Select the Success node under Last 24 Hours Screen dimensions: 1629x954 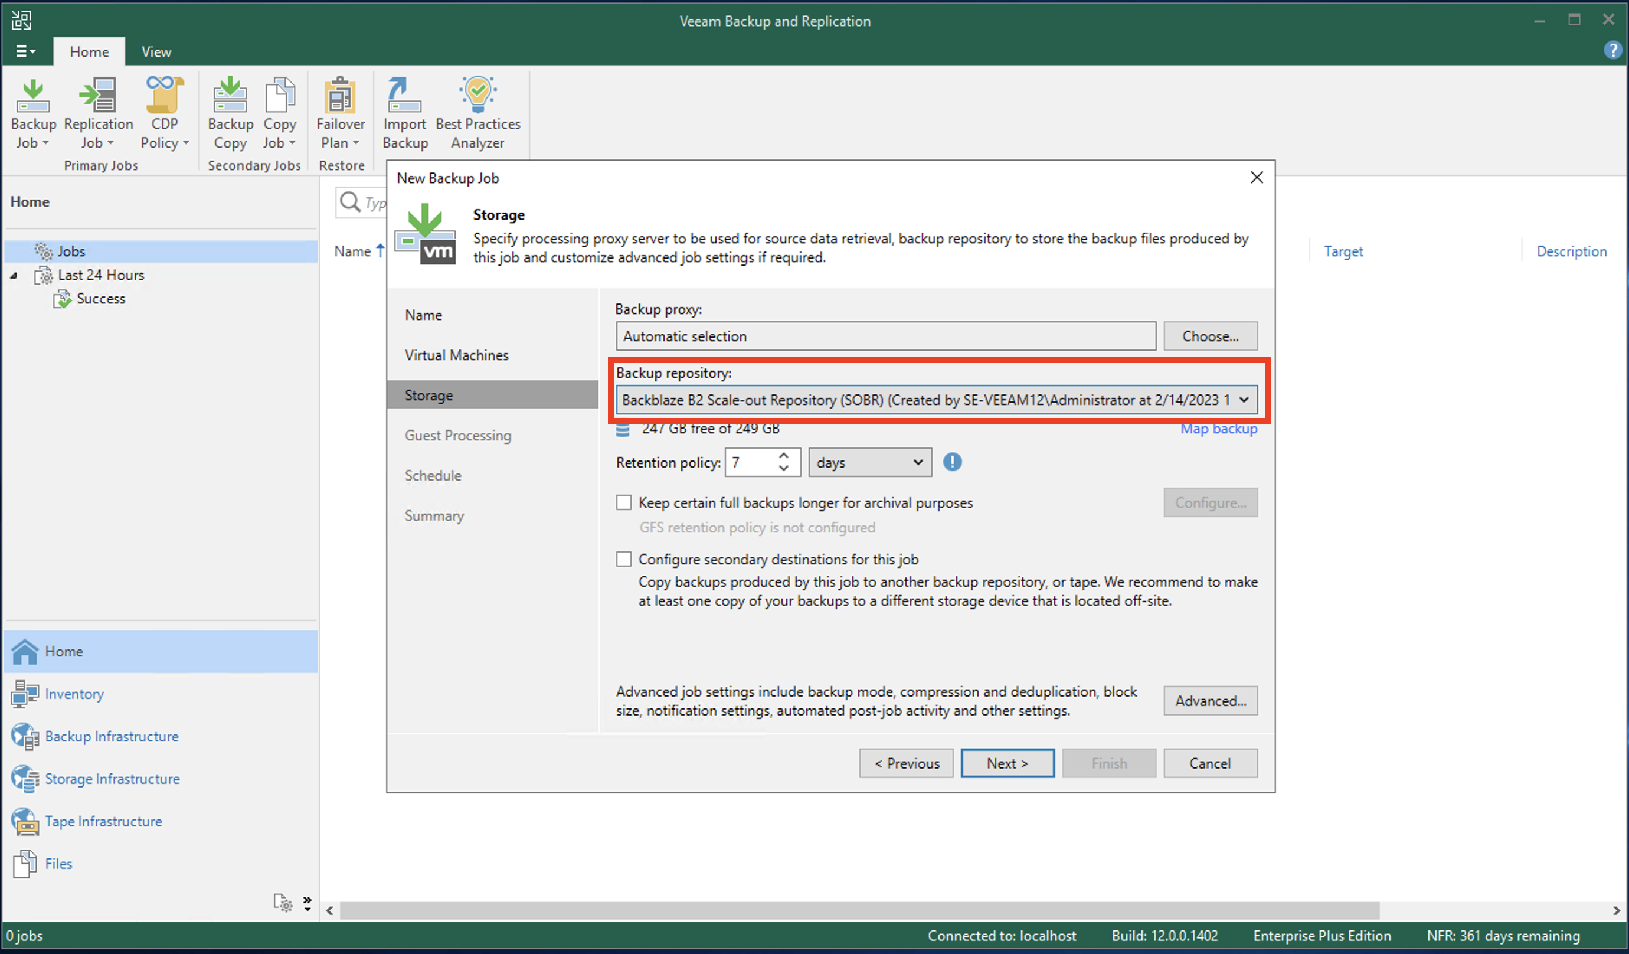tap(100, 299)
